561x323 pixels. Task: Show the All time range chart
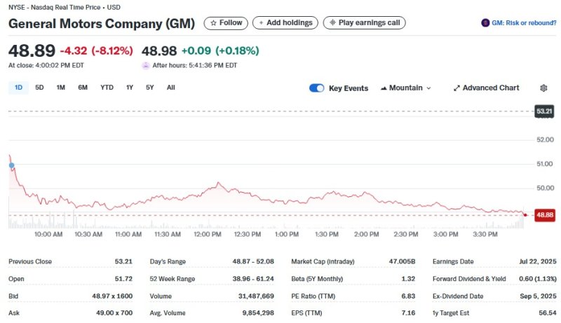(171, 88)
